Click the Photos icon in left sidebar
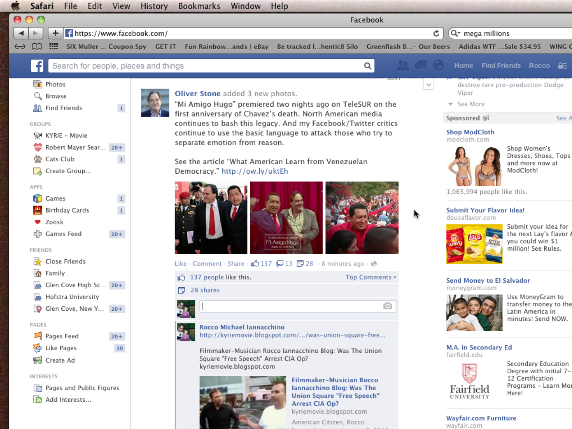Image resolution: width=572 pixels, height=429 pixels. [x=38, y=84]
